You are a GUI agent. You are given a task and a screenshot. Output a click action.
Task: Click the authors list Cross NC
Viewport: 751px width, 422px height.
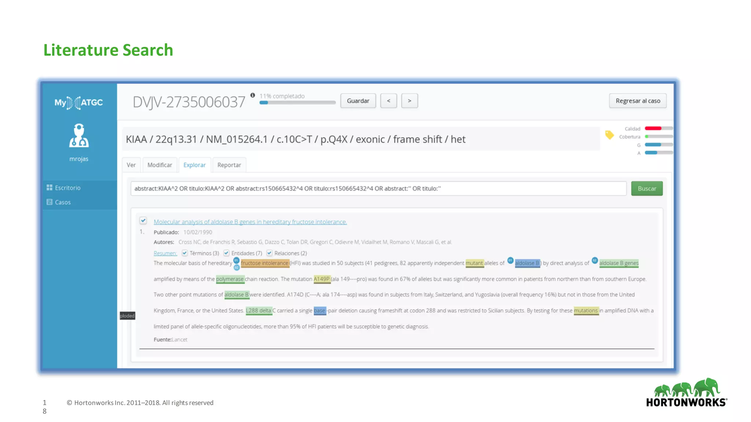(315, 242)
